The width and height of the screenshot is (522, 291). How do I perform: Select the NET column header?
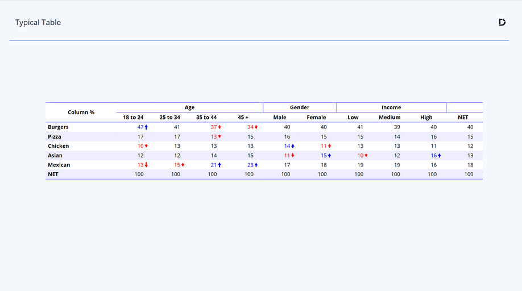click(x=463, y=117)
